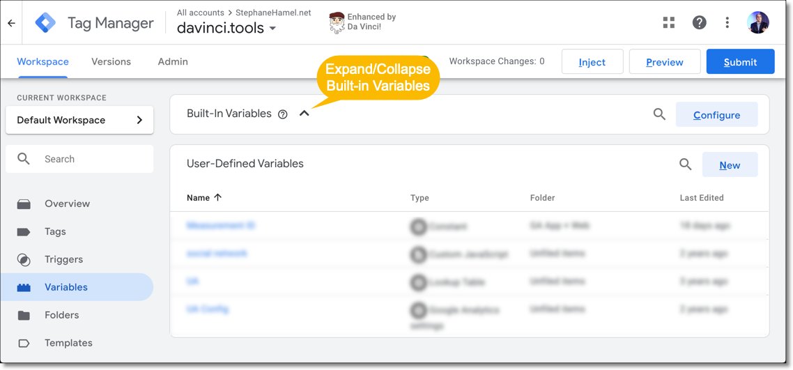The image size is (793, 370).
Task: Click the Name column sort arrow
Action: [218, 198]
